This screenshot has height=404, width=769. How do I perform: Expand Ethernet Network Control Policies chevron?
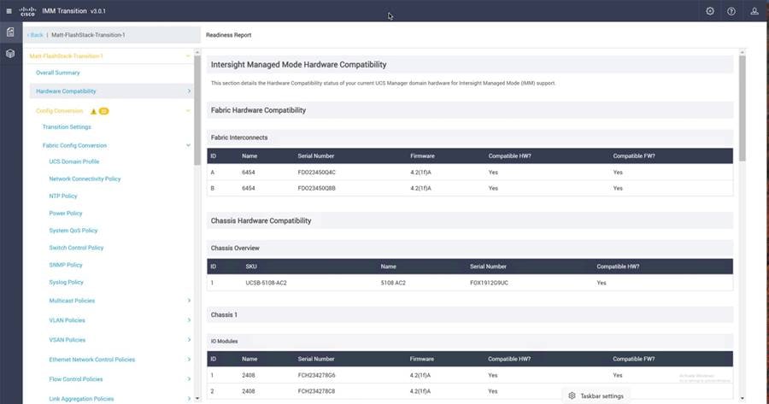(189, 359)
